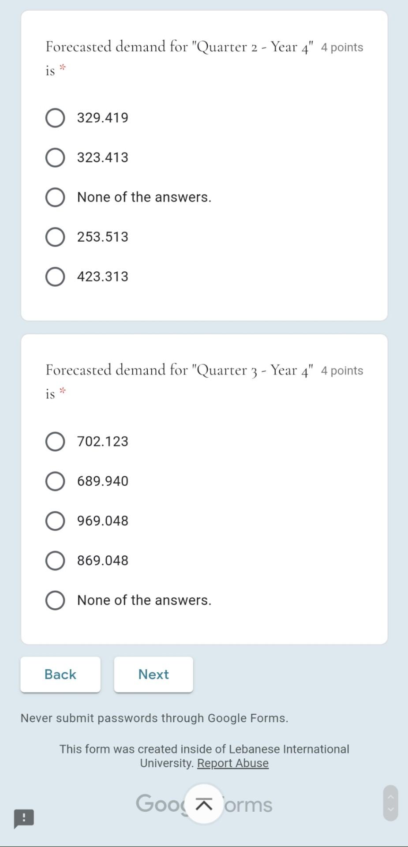408x847 pixels.
Task: Select the 869.048 answer option
Action: [55, 560]
